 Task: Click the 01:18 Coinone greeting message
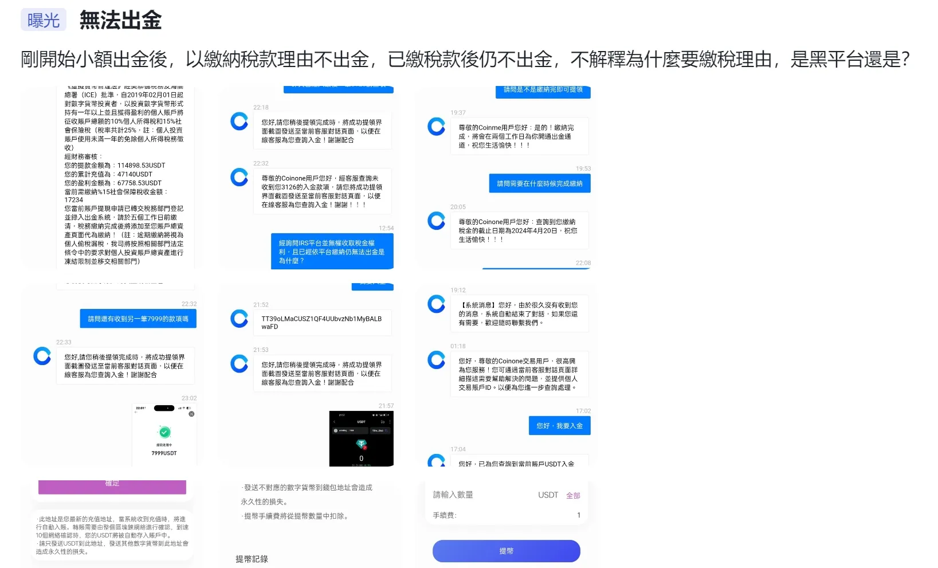tap(520, 374)
